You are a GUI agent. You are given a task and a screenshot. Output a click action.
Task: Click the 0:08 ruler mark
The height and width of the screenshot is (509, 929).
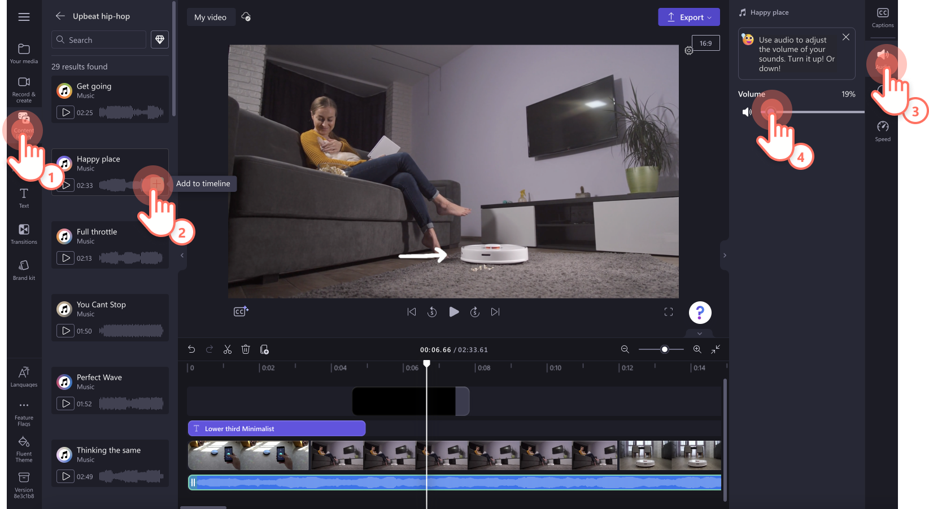(484, 368)
